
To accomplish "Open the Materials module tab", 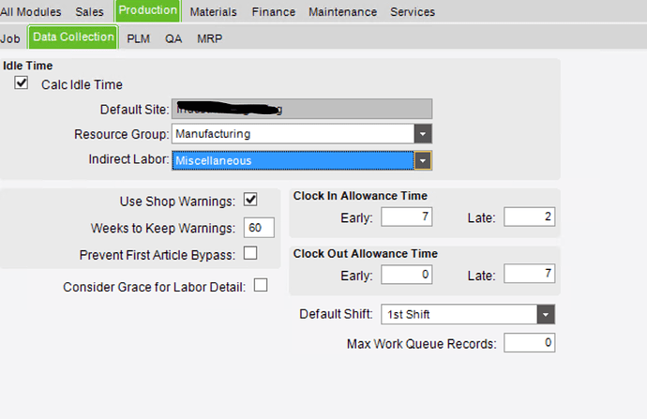I will click(214, 12).
